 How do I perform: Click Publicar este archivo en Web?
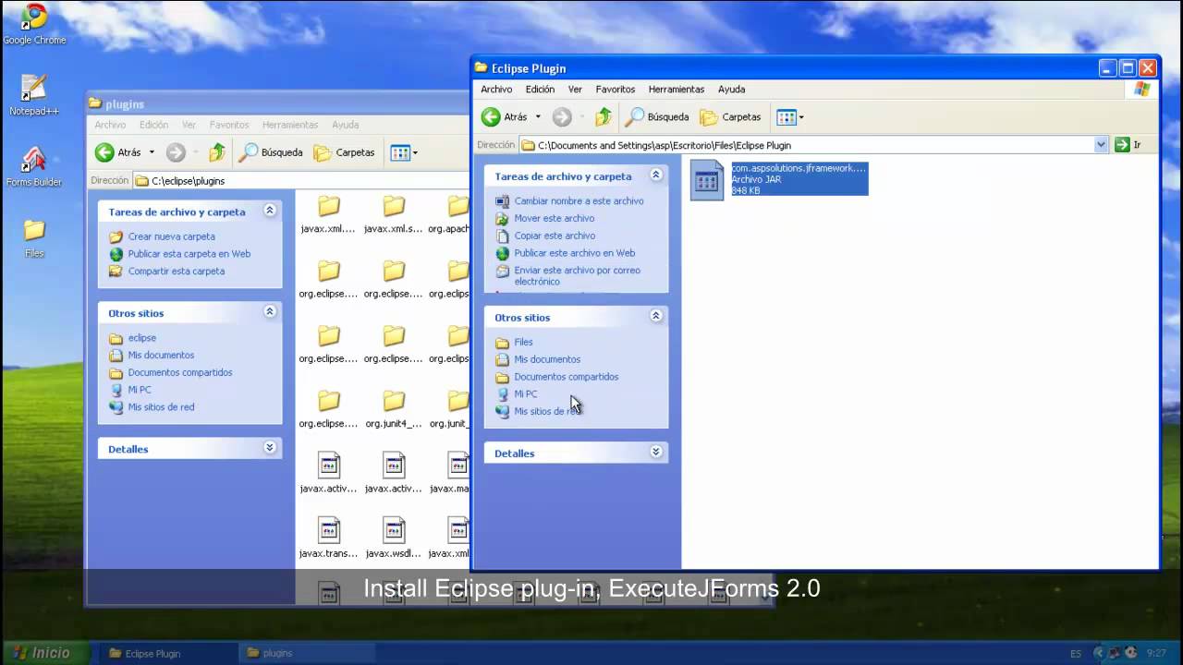pyautogui.click(x=574, y=253)
